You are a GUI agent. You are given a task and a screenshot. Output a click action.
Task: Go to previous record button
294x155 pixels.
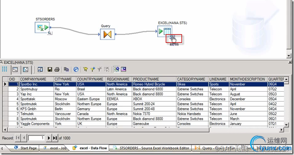click(24, 138)
